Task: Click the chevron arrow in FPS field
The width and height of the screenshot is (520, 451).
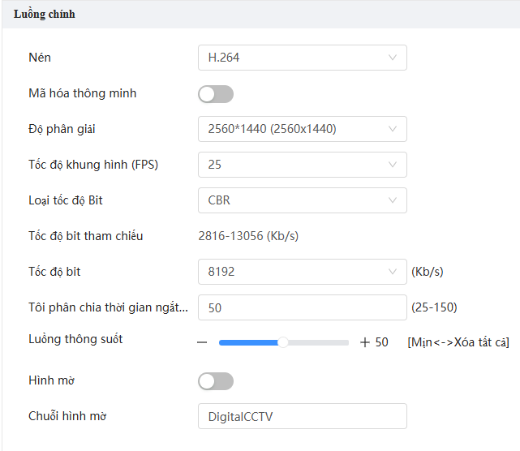Action: 393,165
